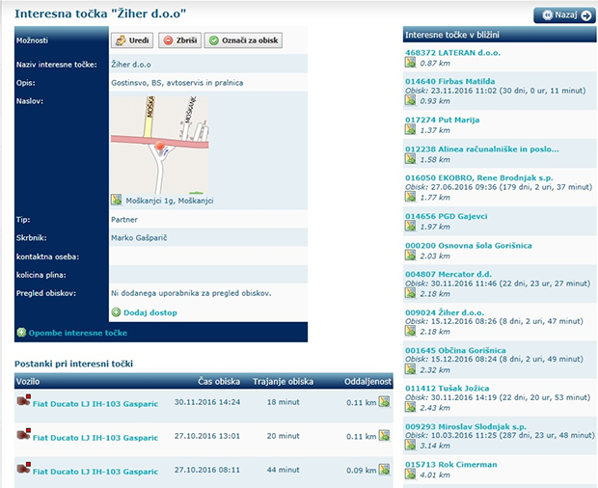Viewport: 598px width, 488px height.
Task: Show map for LATERAN 0.87 km icon
Action: point(410,63)
